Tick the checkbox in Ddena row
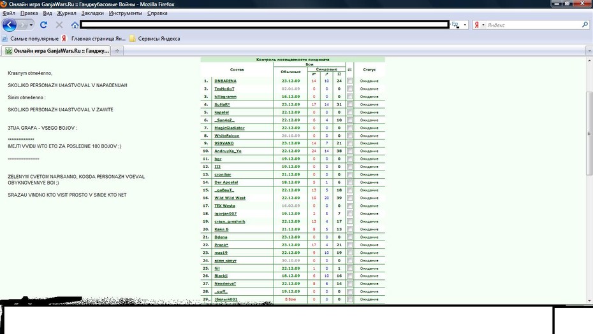This screenshot has height=334, width=593. click(349, 237)
